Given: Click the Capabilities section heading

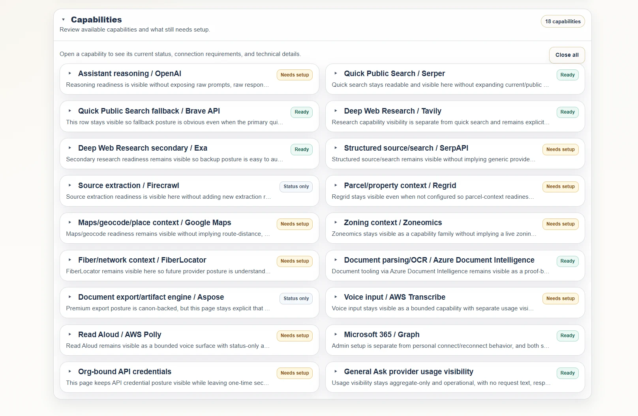Looking at the screenshot, I should pyautogui.click(x=96, y=20).
